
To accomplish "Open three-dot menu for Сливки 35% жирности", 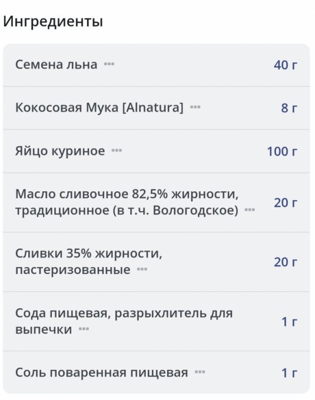I will pyautogui.click(x=142, y=269).
